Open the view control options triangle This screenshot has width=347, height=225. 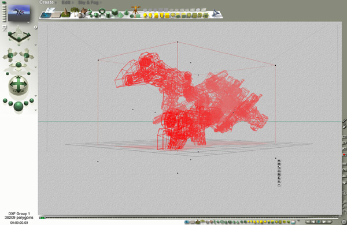(36, 45)
